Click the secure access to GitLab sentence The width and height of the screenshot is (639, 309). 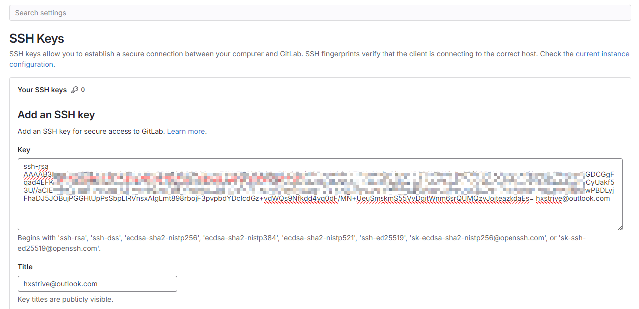click(x=112, y=131)
